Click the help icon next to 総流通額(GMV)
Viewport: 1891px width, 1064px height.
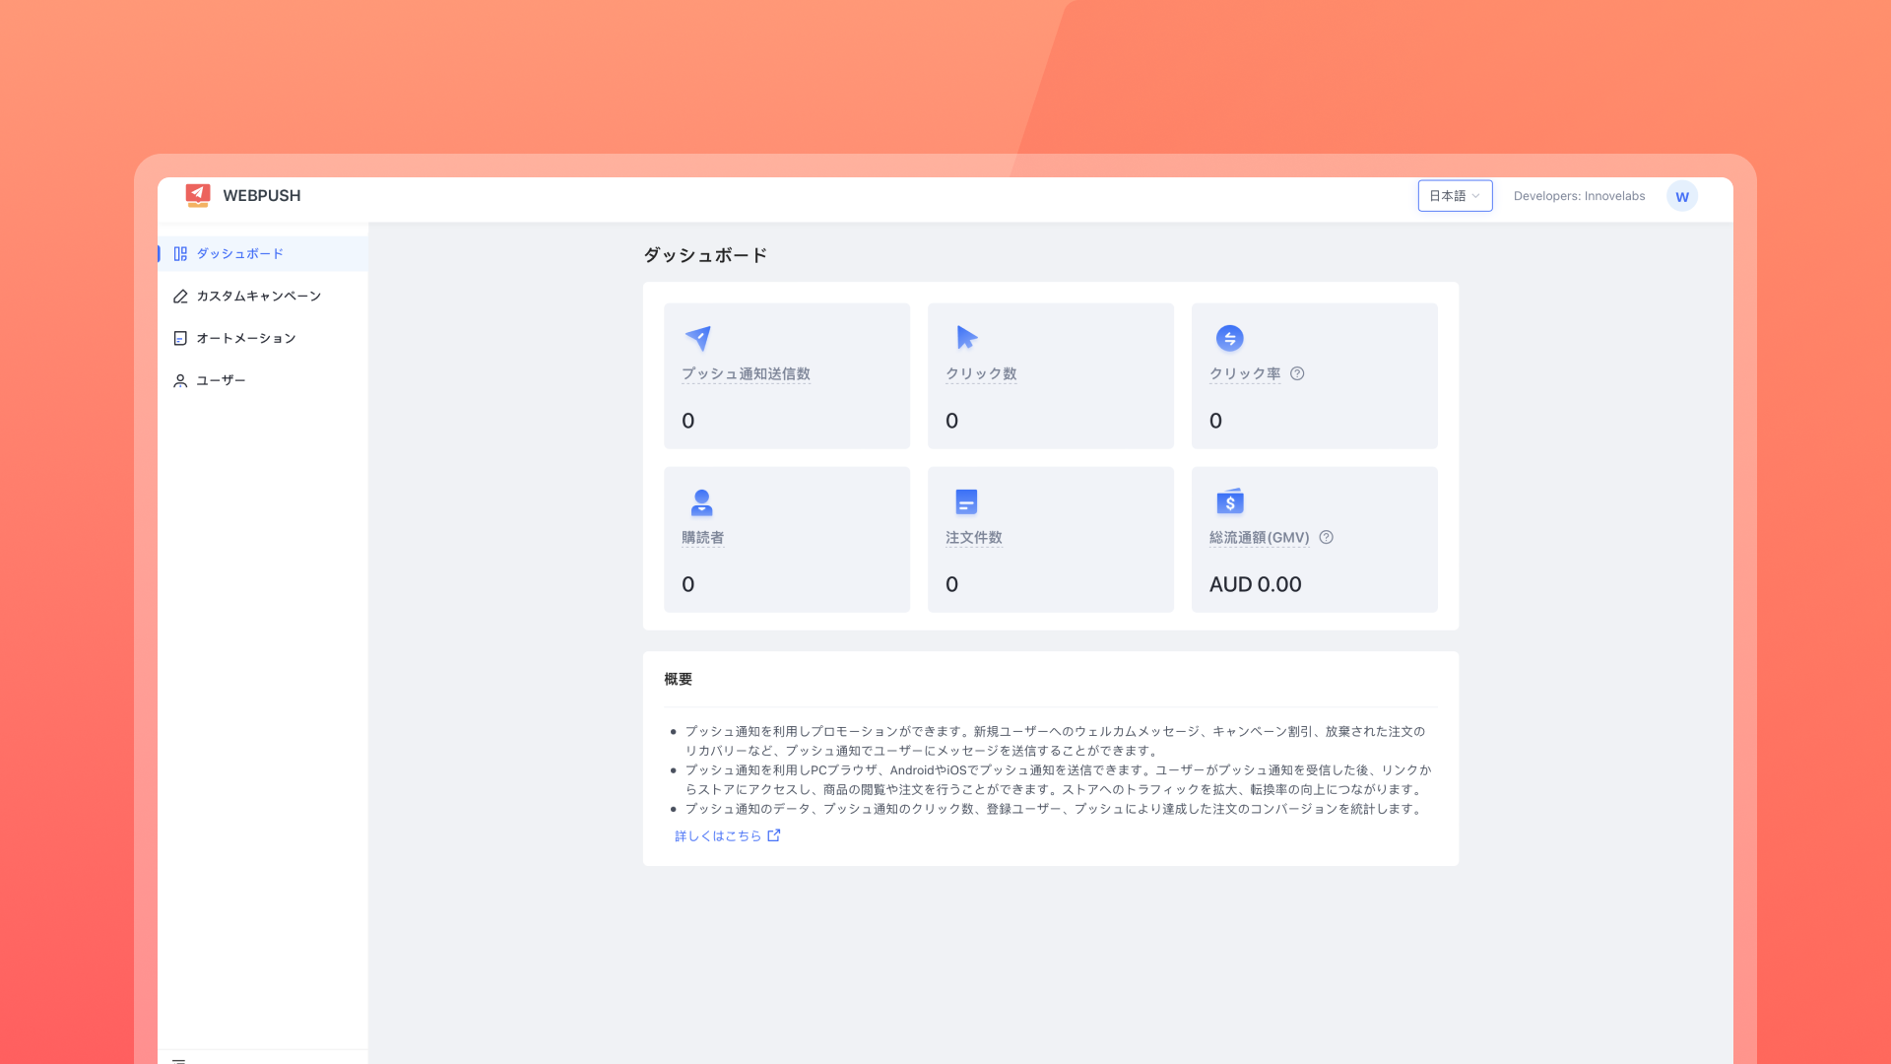1326,538
